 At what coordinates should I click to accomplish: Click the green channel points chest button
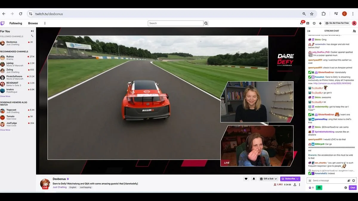[319, 188]
